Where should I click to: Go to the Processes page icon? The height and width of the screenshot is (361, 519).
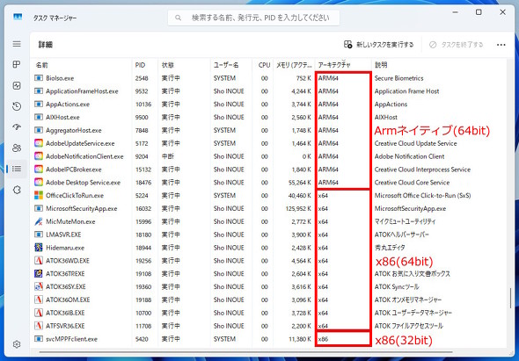pos(17,64)
